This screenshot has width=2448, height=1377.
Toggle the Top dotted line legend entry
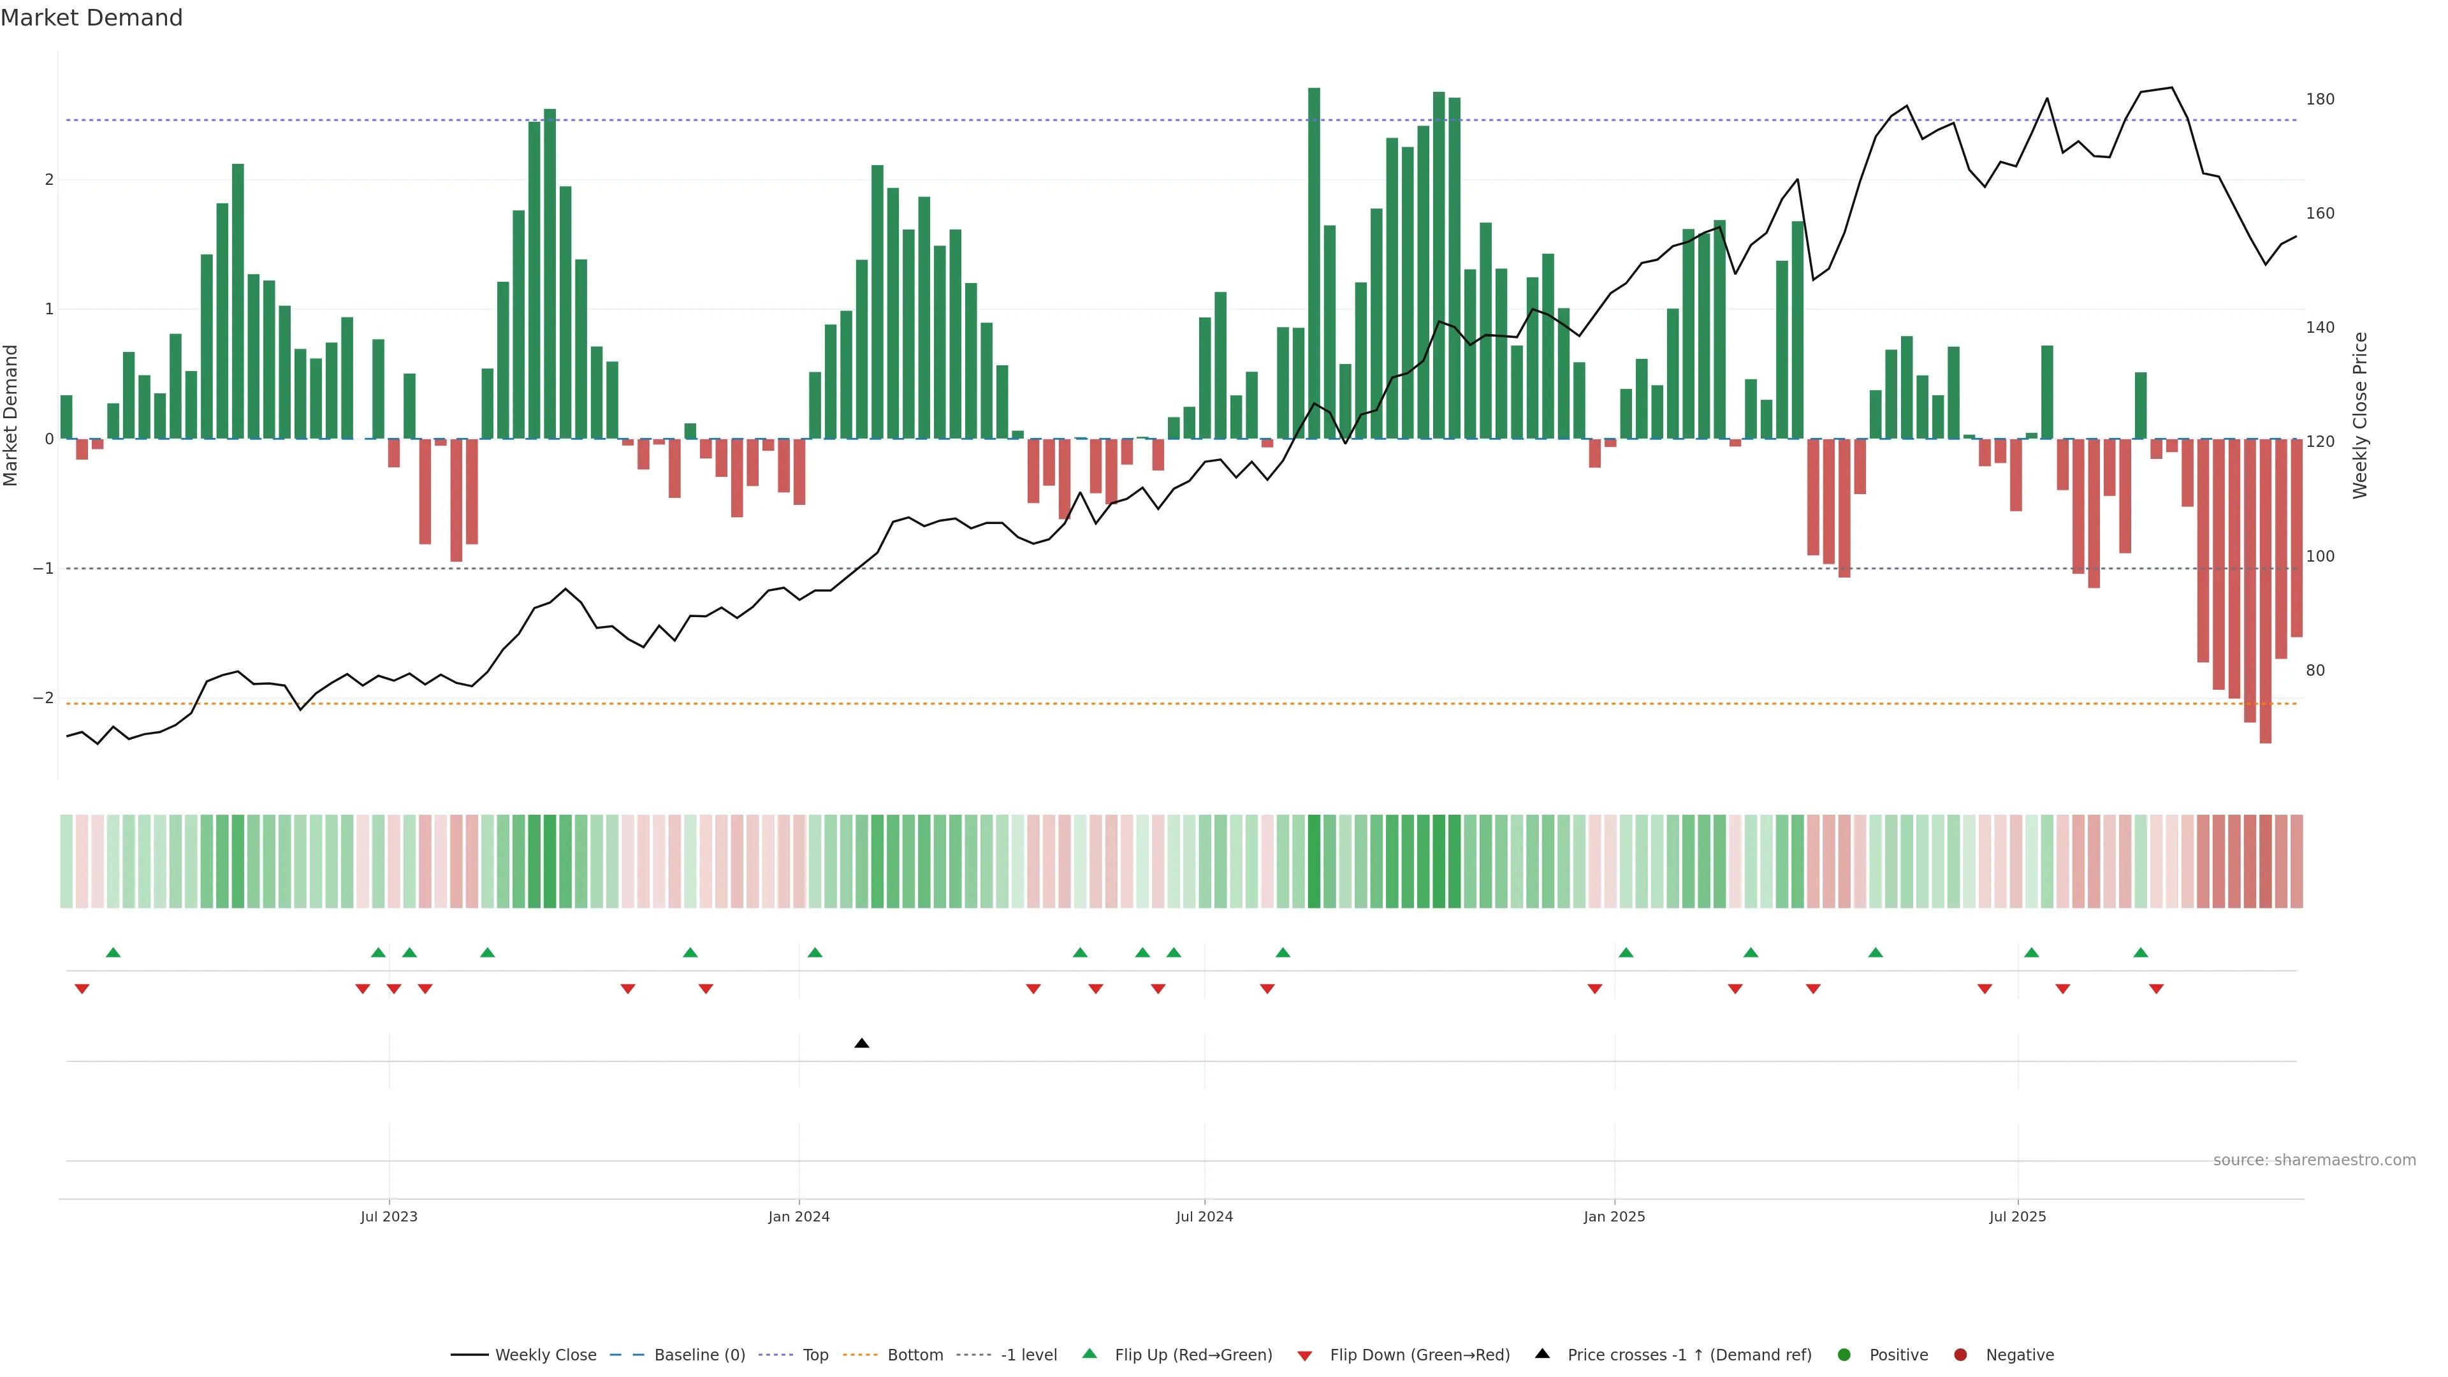point(815,1354)
